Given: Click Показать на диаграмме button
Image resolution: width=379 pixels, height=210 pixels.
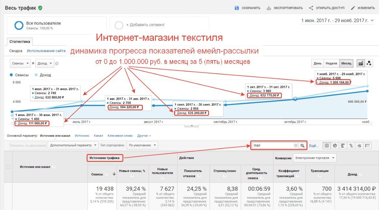Looking at the screenshot, I should (x=28, y=145).
